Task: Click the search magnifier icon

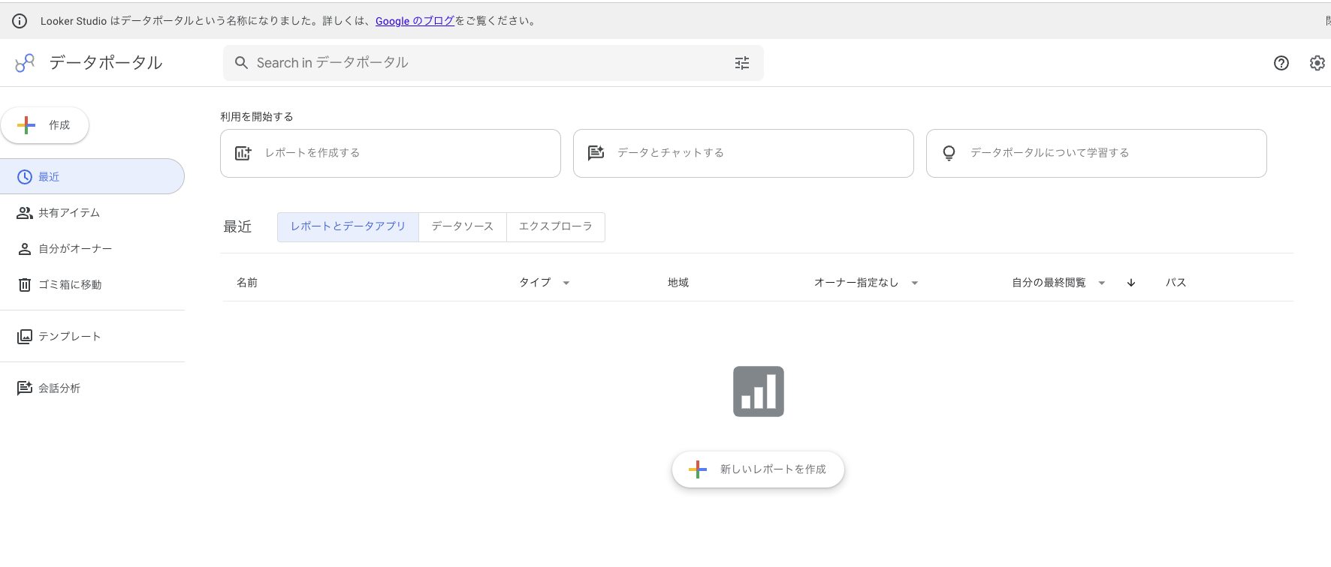Action: (241, 63)
